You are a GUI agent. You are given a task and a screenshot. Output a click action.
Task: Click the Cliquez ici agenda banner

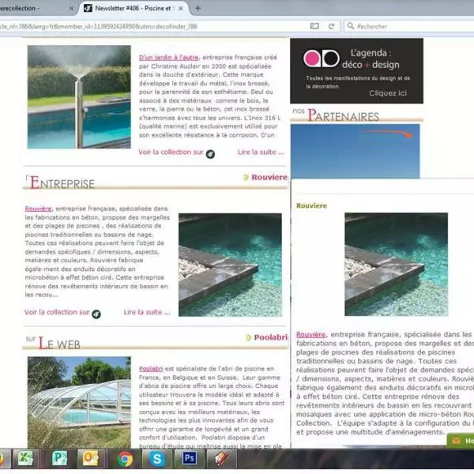pyautogui.click(x=366, y=93)
